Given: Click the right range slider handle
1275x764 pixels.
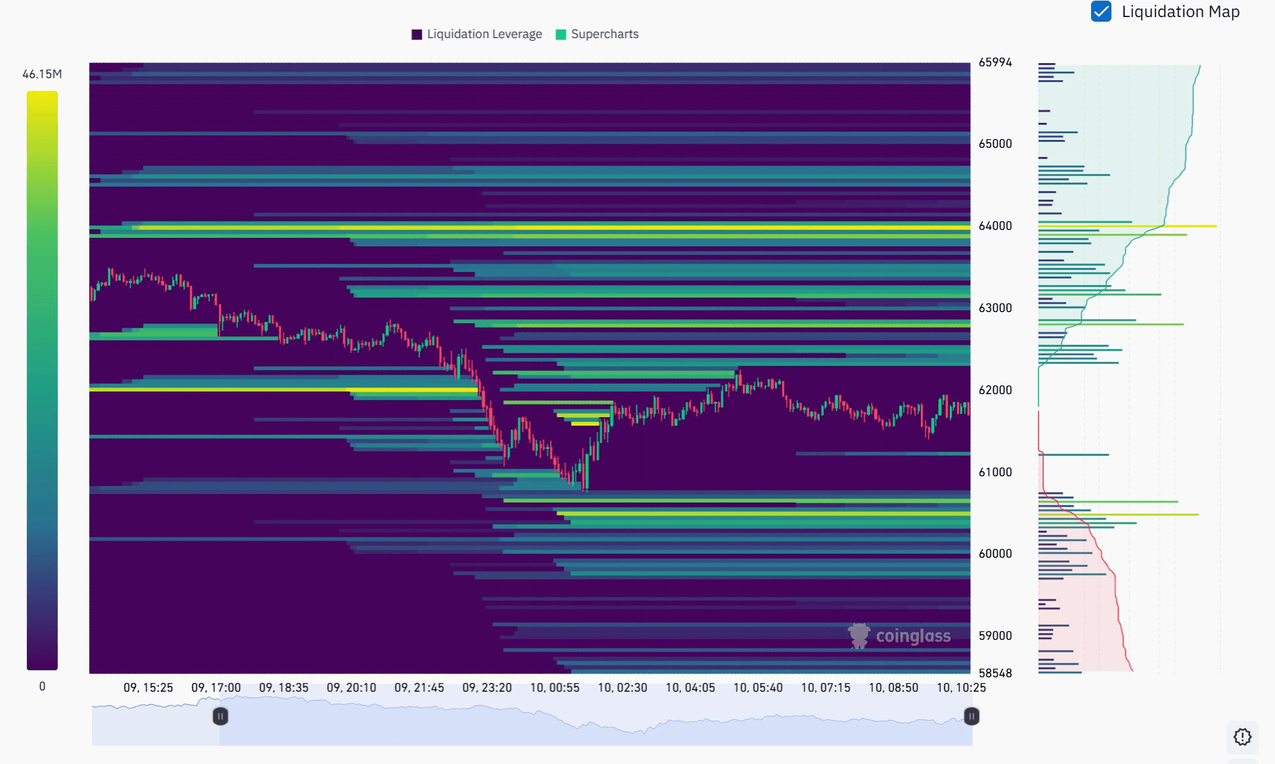Looking at the screenshot, I should click(x=972, y=716).
